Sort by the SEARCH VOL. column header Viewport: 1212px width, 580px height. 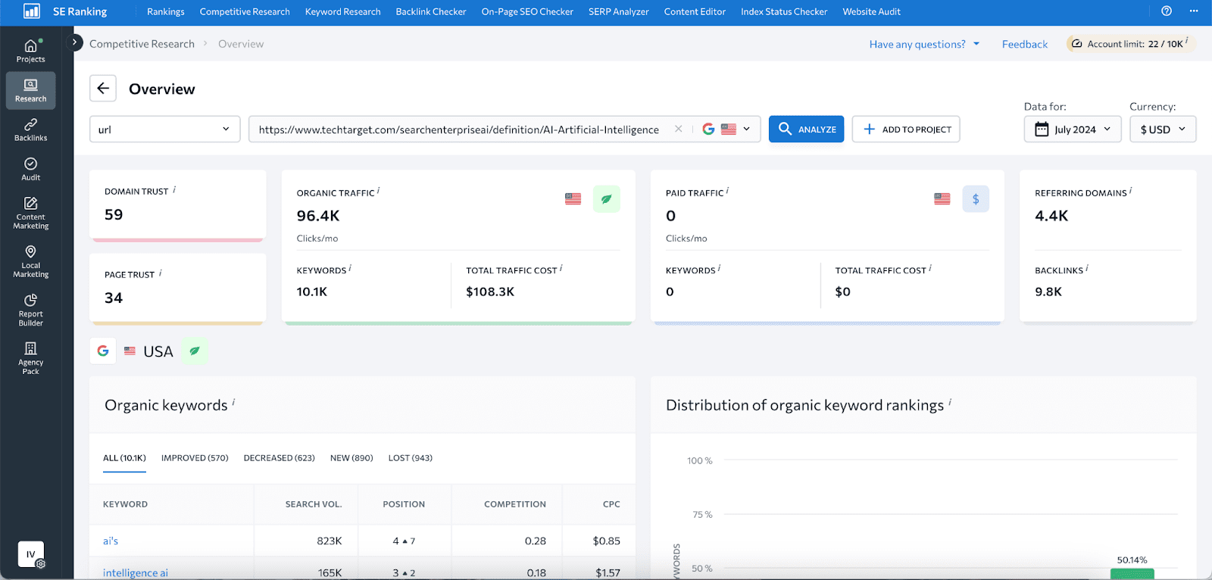(x=314, y=504)
